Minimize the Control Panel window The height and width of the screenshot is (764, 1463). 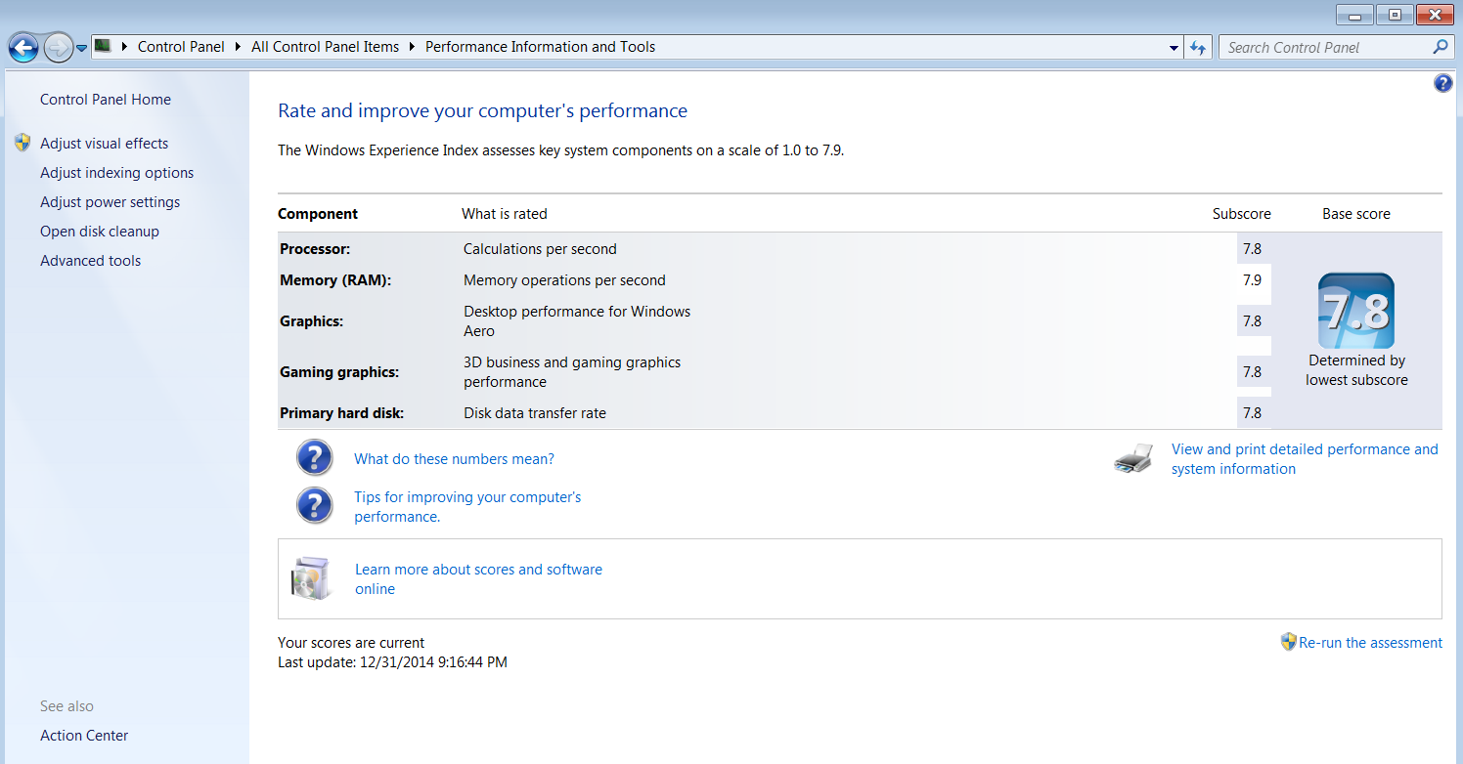1354,15
